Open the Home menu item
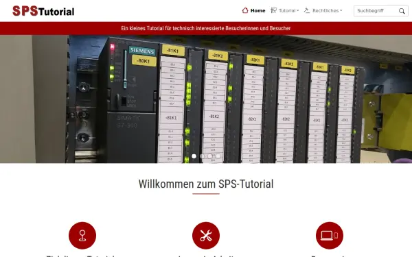The image size is (412, 257). tap(253, 10)
